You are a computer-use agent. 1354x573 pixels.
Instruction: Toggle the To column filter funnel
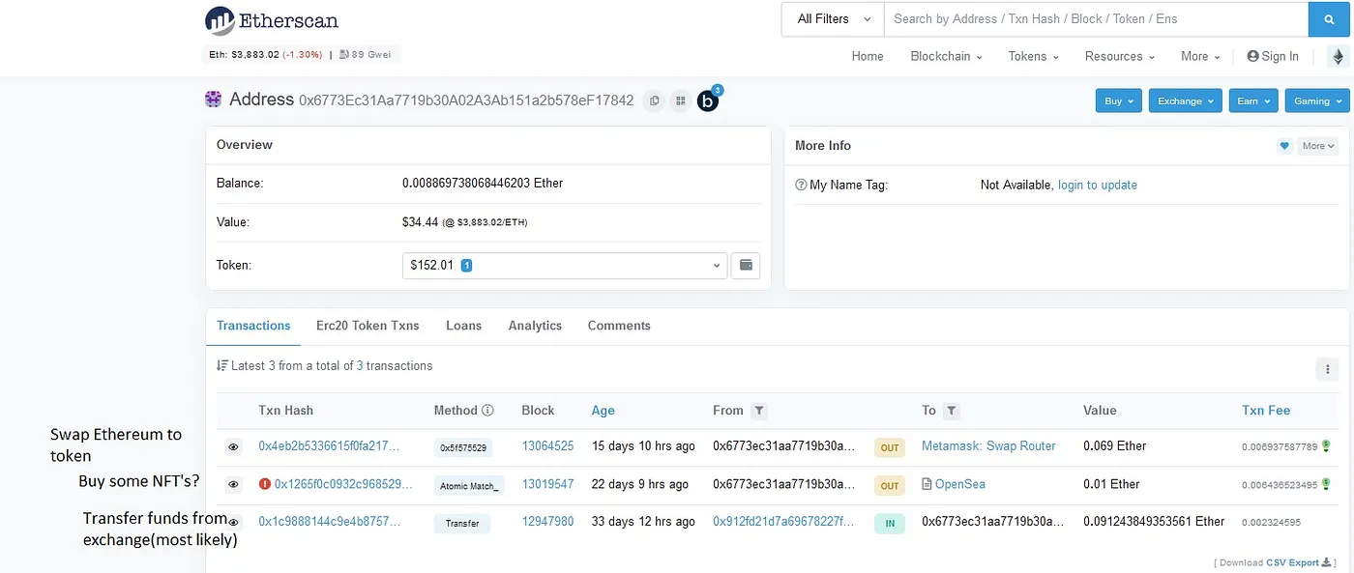953,411
